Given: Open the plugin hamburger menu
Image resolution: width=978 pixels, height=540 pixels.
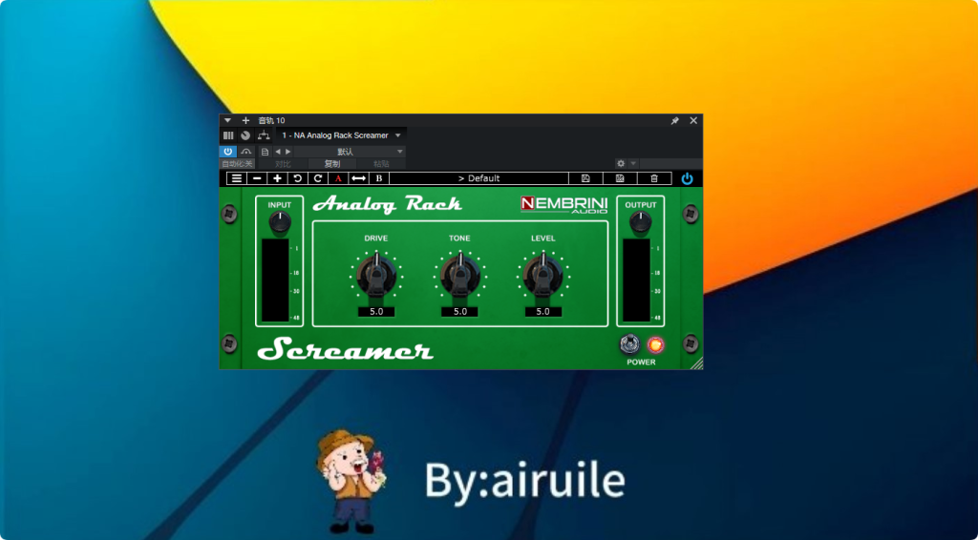Looking at the screenshot, I should [237, 178].
